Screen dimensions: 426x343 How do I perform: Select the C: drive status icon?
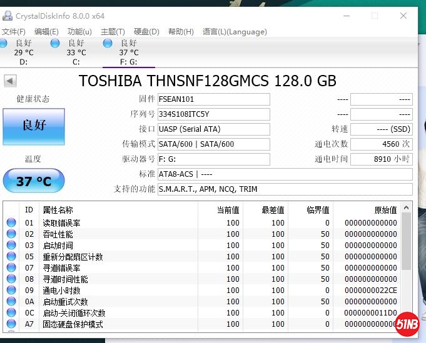coord(55,42)
